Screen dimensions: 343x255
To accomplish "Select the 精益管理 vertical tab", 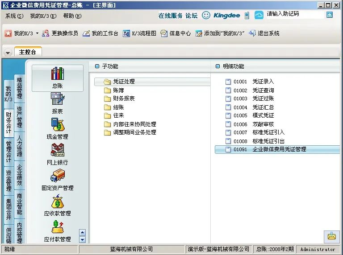I will coord(20,88).
